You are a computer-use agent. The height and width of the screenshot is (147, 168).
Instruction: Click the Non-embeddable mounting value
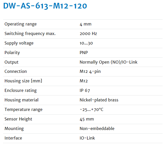pos(97,128)
